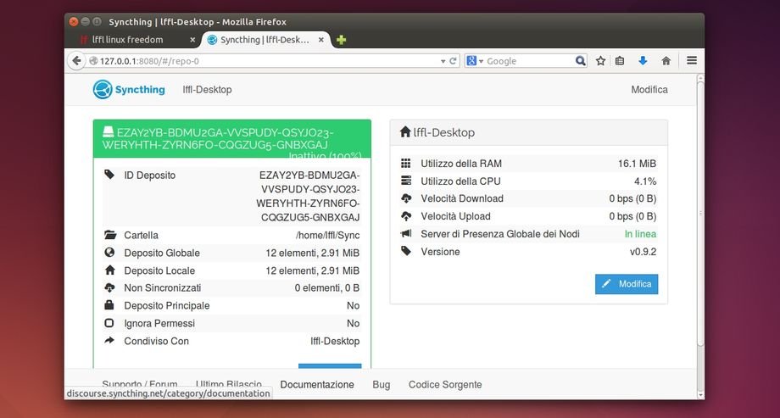Click the back arrow navigation button
The height and width of the screenshot is (418, 780).
coord(79,61)
